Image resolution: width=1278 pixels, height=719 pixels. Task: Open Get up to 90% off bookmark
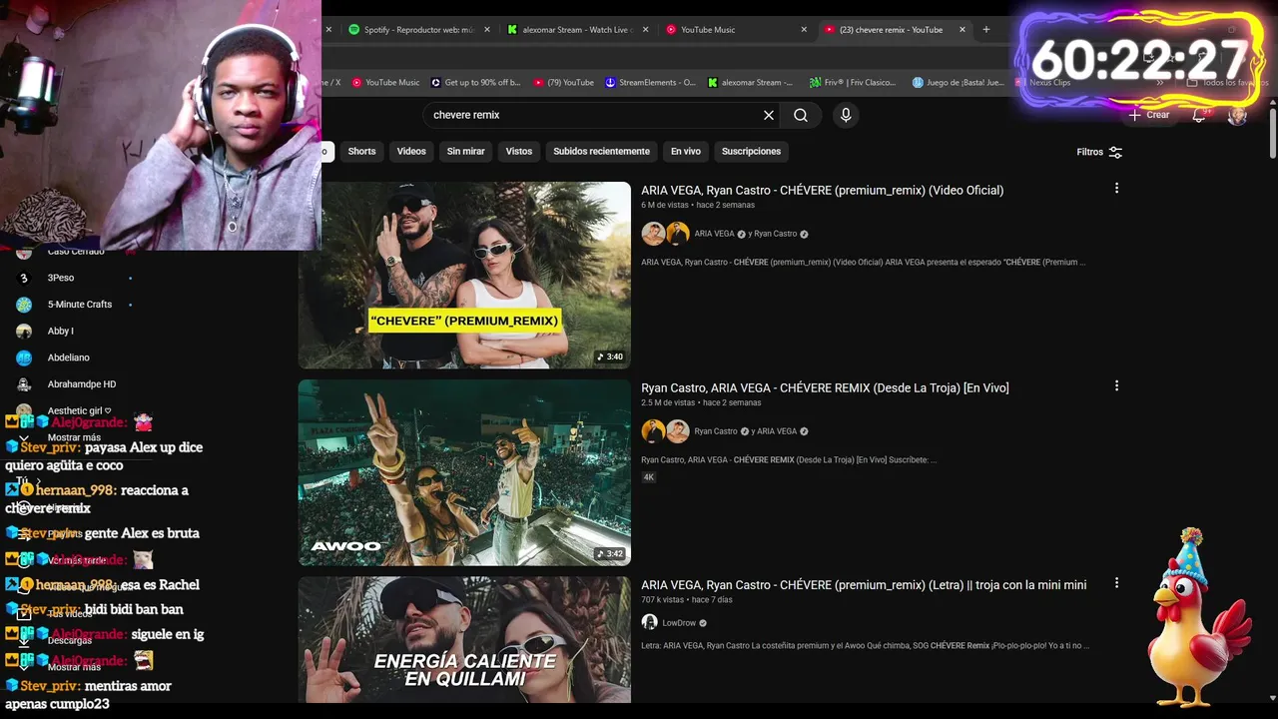[x=475, y=83]
